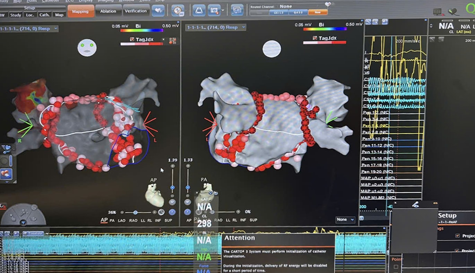Click the monitor status icon at top right

438,12
